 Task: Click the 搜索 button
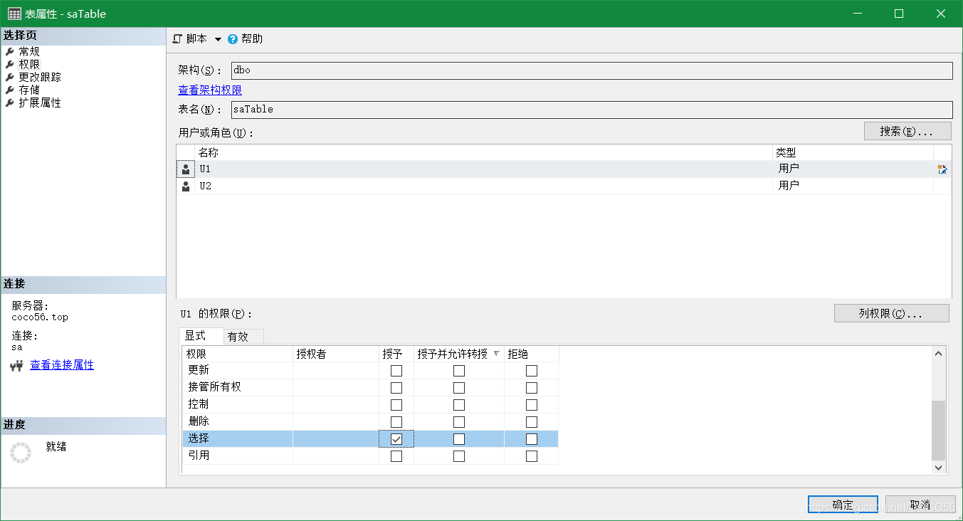pyautogui.click(x=907, y=131)
